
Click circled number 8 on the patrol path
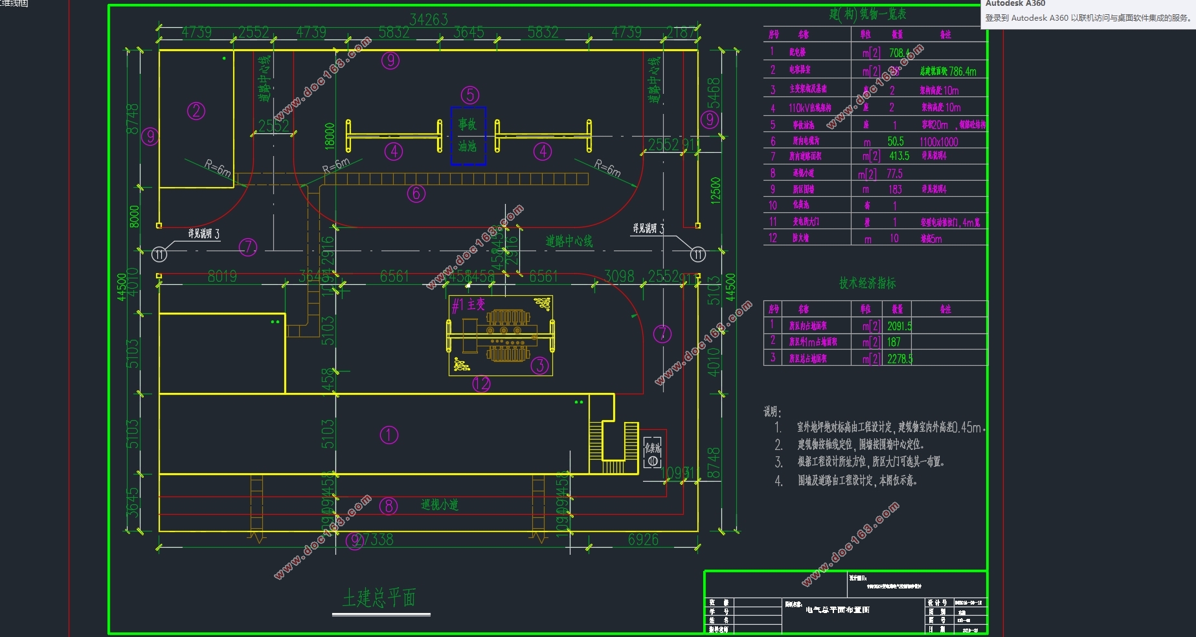tap(388, 506)
